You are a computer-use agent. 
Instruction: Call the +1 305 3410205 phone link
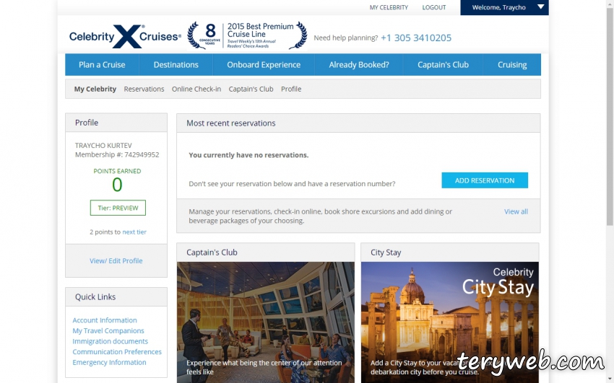point(416,38)
